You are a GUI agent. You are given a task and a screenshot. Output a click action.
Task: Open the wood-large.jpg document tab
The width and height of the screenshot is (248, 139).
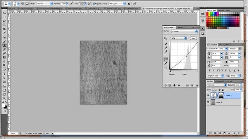pos(114,8)
